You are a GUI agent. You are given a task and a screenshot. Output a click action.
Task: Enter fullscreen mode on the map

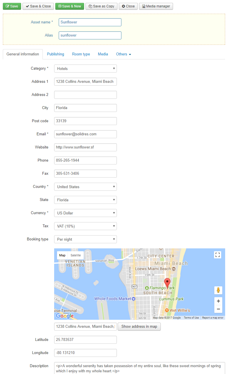pos(217,255)
